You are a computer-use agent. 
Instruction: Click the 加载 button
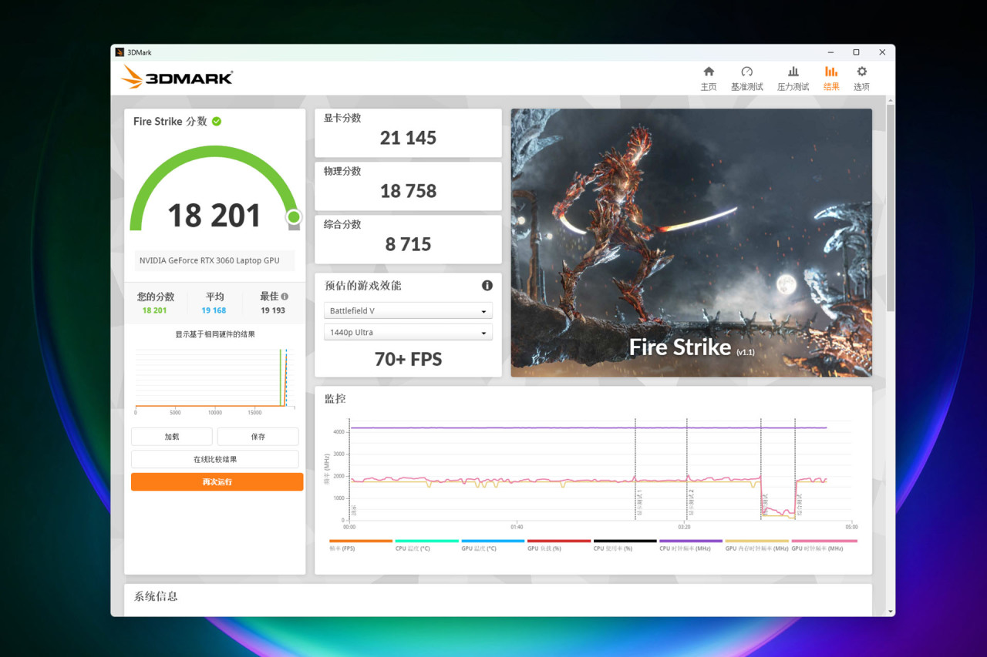(172, 437)
